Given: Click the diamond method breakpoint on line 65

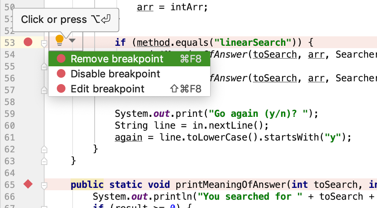Looking at the screenshot, I should pyautogui.click(x=28, y=184).
